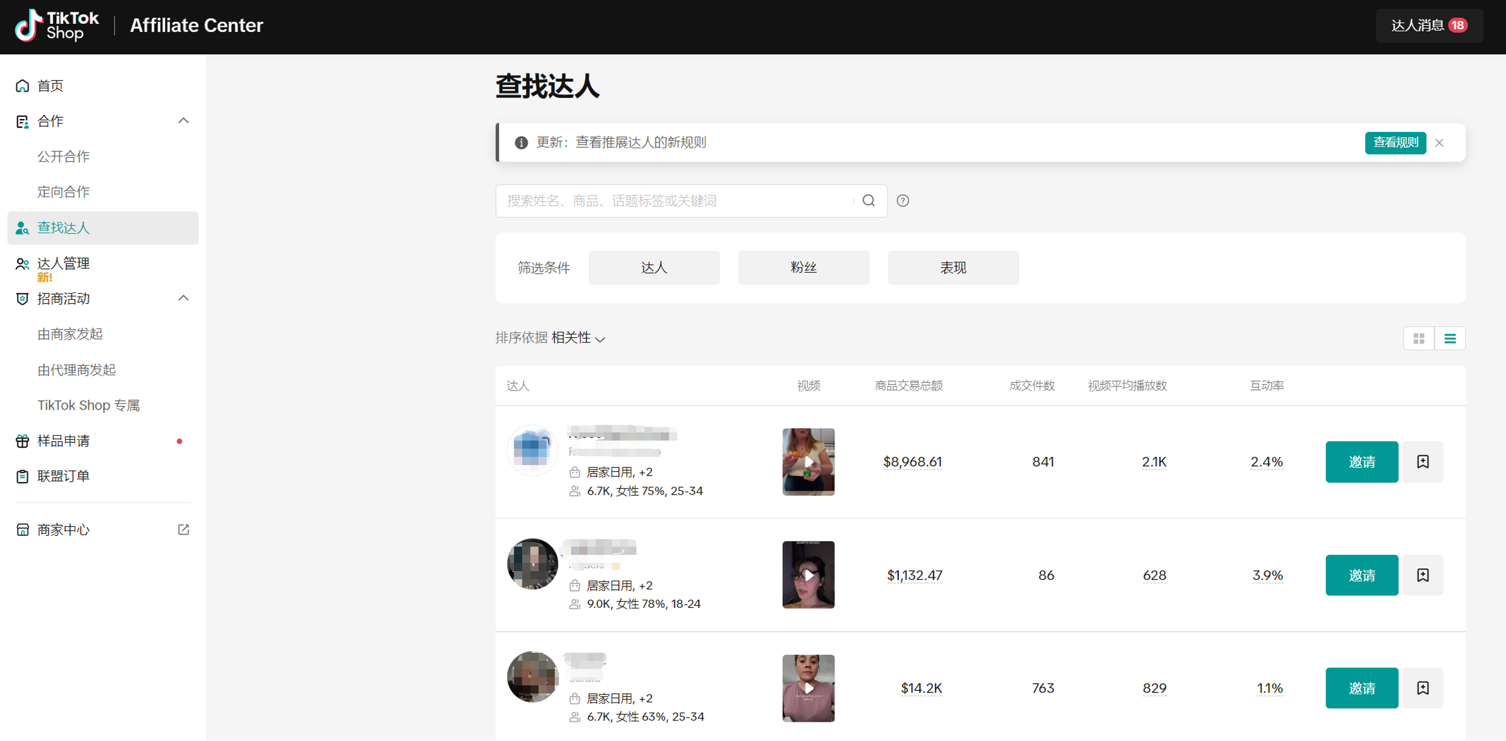Click avatar of creator with 841 items sold

click(x=532, y=450)
